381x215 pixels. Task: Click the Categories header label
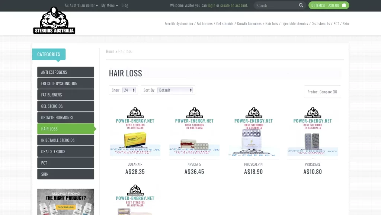49,54
